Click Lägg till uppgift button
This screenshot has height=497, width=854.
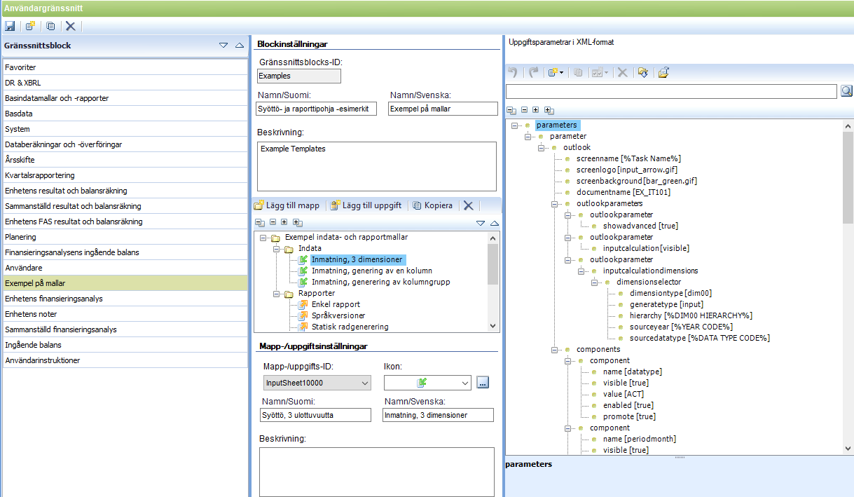point(366,205)
